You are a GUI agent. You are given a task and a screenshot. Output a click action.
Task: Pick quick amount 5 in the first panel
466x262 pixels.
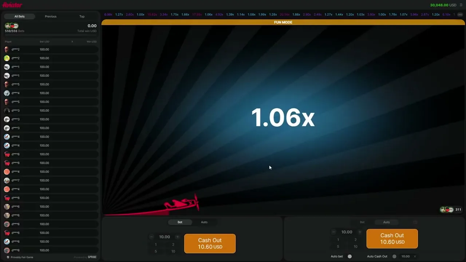pos(156,251)
